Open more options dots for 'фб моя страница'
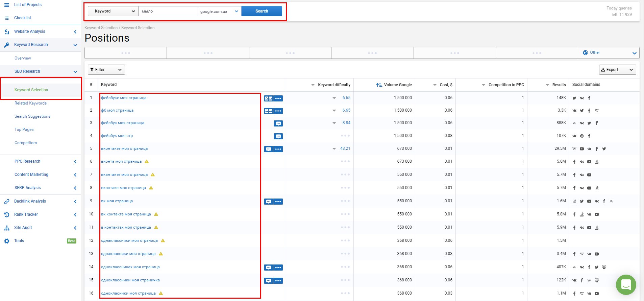644x301 pixels. point(278,111)
